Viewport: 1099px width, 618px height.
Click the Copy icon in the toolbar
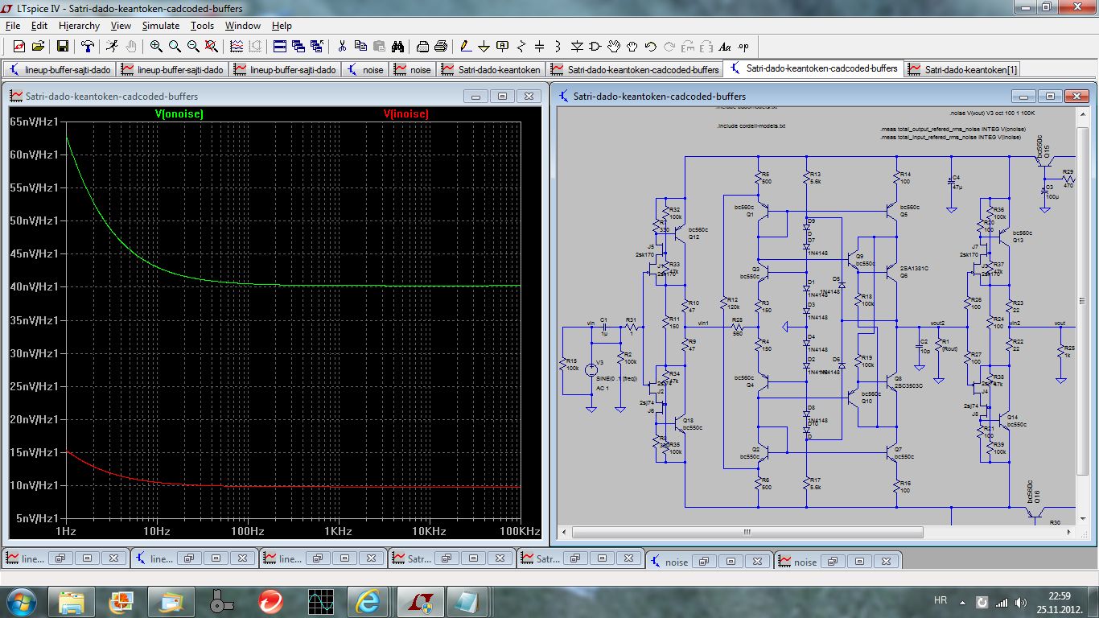pos(360,46)
